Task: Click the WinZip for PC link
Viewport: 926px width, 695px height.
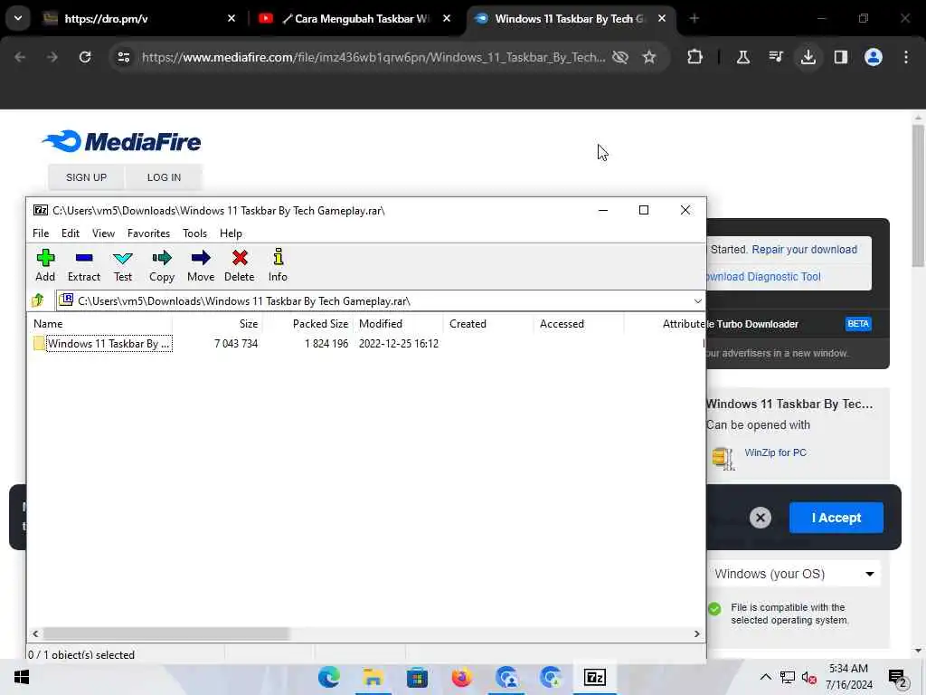Action: pos(775,452)
